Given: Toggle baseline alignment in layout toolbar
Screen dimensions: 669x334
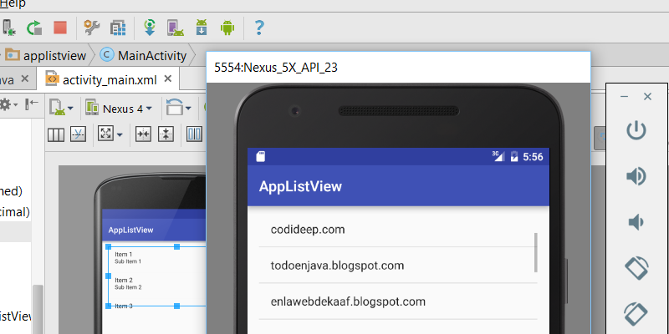Looking at the screenshot, I should [78, 134].
